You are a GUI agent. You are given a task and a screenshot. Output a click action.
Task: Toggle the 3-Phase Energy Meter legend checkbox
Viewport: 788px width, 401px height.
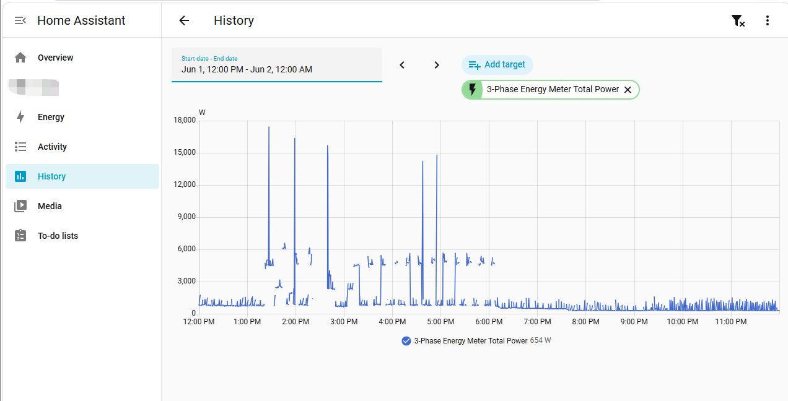click(406, 341)
